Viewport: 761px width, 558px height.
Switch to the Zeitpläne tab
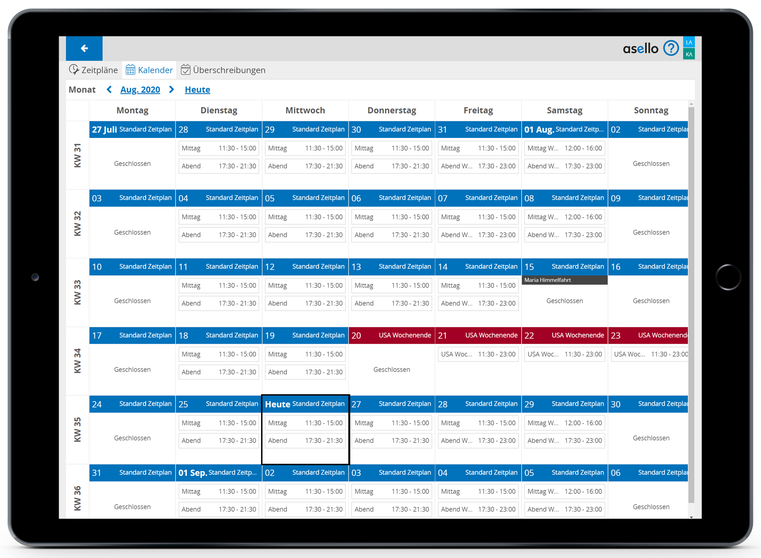click(99, 70)
